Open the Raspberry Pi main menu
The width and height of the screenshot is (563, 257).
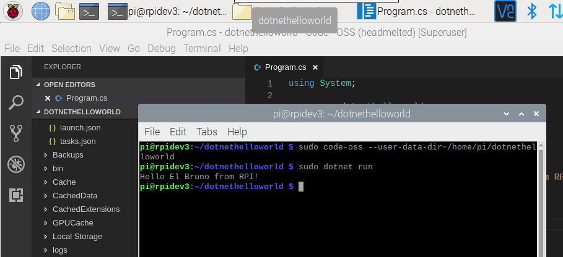tap(12, 12)
